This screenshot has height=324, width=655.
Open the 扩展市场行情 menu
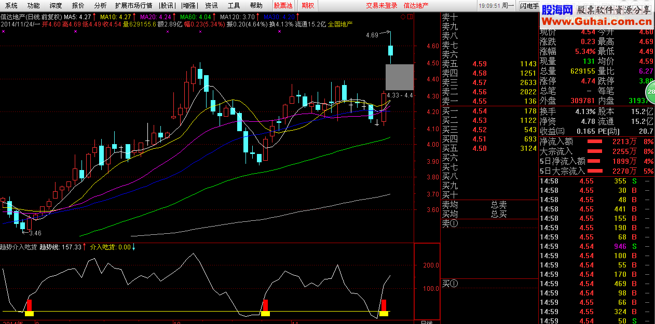[133, 6]
